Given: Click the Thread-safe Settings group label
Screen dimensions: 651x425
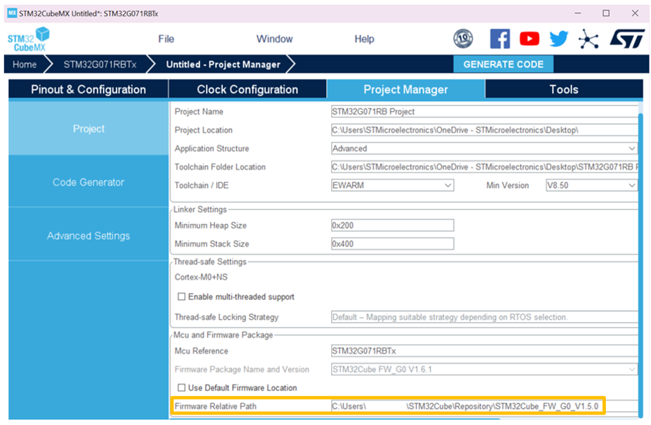Looking at the screenshot, I should coord(210,262).
